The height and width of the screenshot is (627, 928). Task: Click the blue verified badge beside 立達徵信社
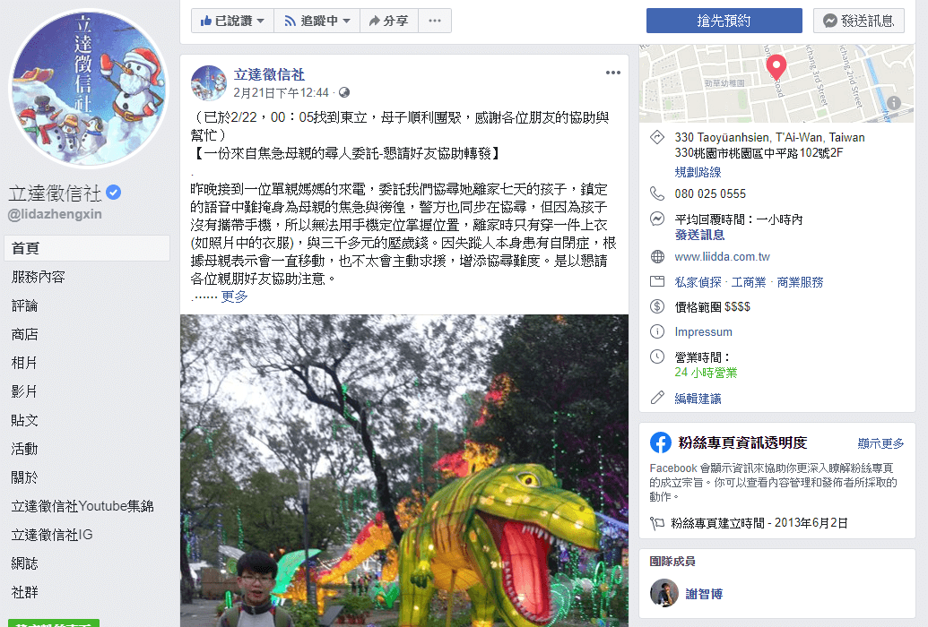pyautogui.click(x=114, y=193)
